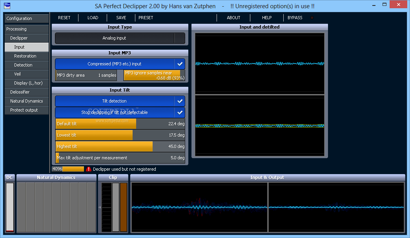The height and width of the screenshot is (238, 410).
Task: Toggle the BYPASS button
Action: 295,18
